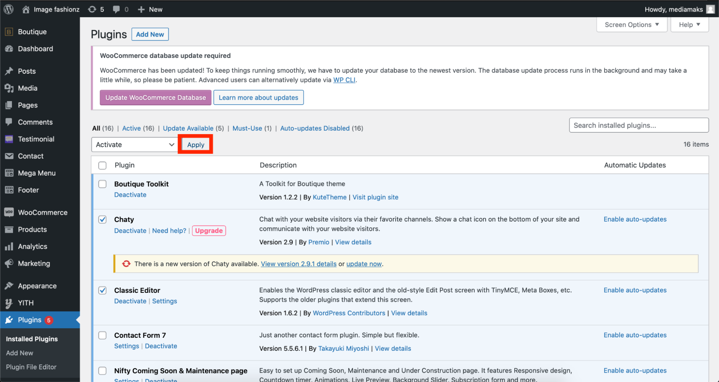Viewport: 719px width, 382px height.
Task: Click the Update WooCommerce Database button
Action: pyautogui.click(x=155, y=97)
